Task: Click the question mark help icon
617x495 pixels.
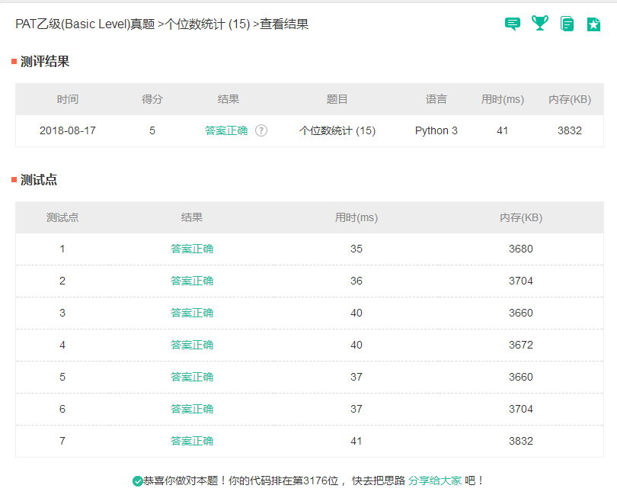Action: (261, 130)
